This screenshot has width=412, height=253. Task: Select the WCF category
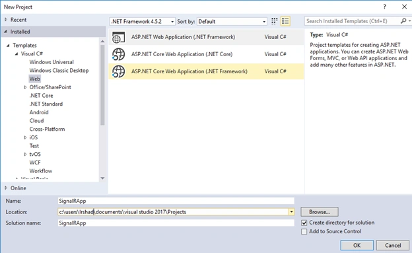(35, 163)
